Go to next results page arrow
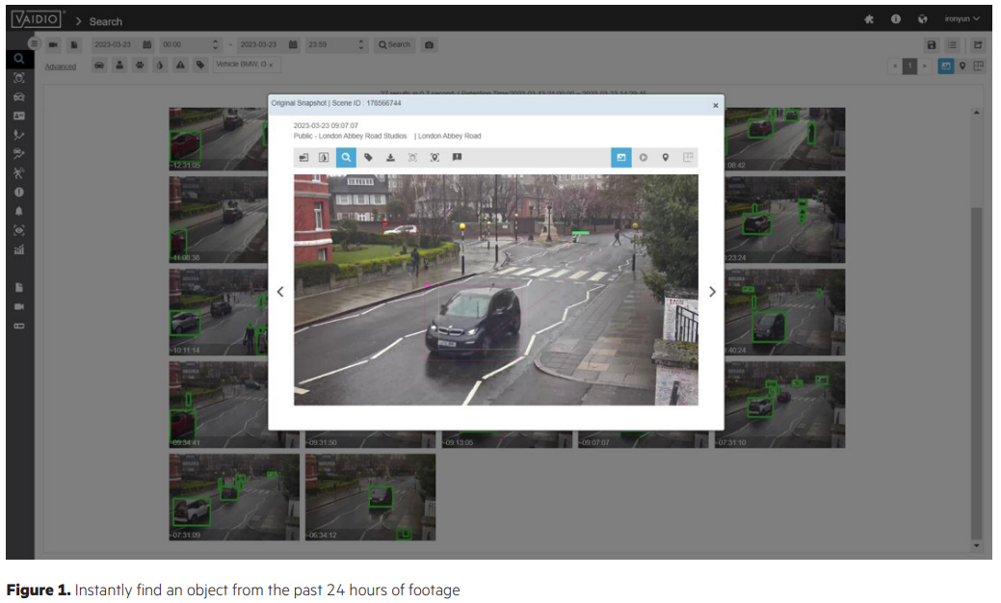The image size is (1001, 603). 924,66
